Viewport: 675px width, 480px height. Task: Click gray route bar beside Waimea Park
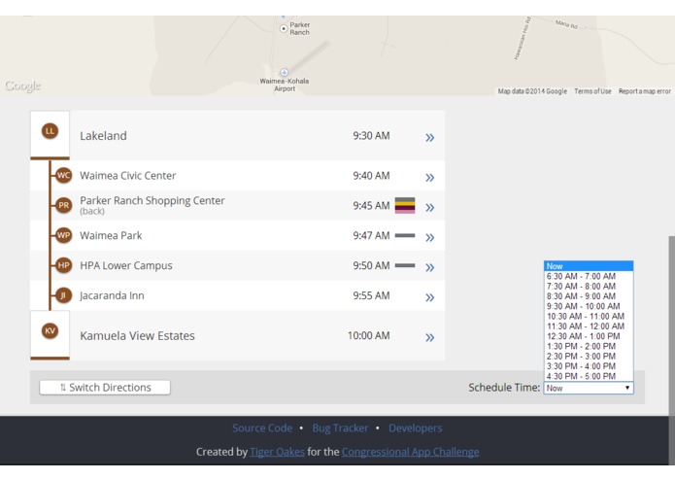405,235
